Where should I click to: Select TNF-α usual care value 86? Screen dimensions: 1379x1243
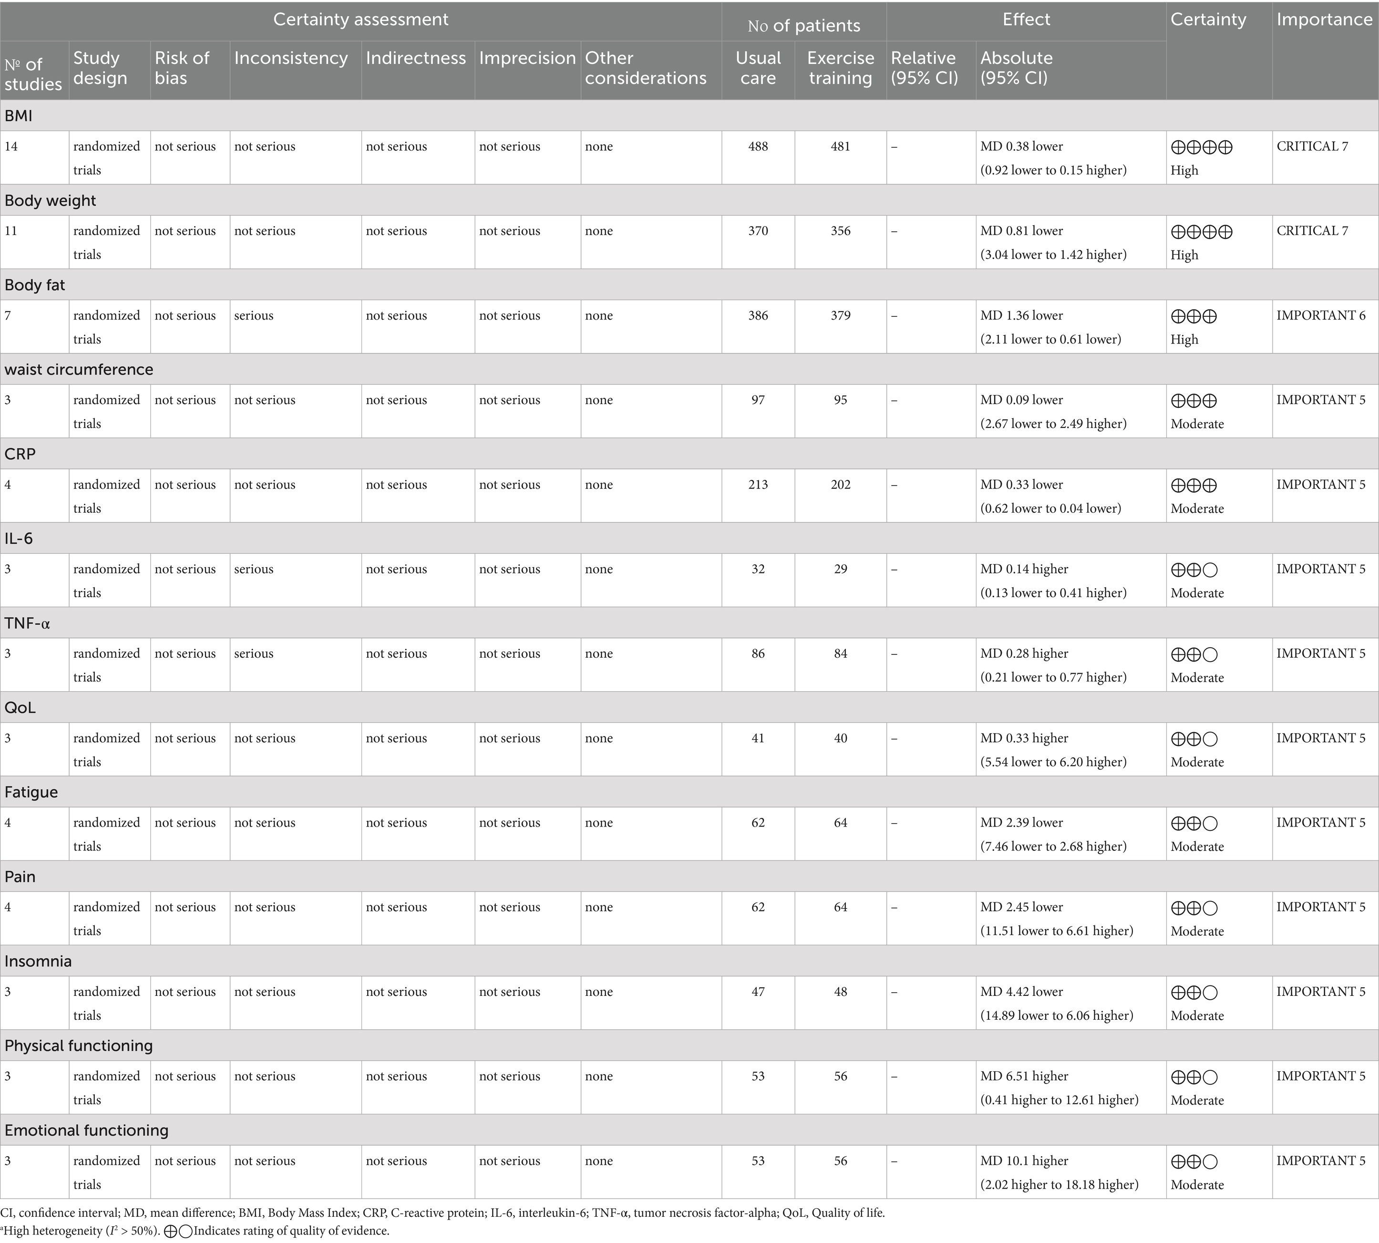(x=758, y=653)
